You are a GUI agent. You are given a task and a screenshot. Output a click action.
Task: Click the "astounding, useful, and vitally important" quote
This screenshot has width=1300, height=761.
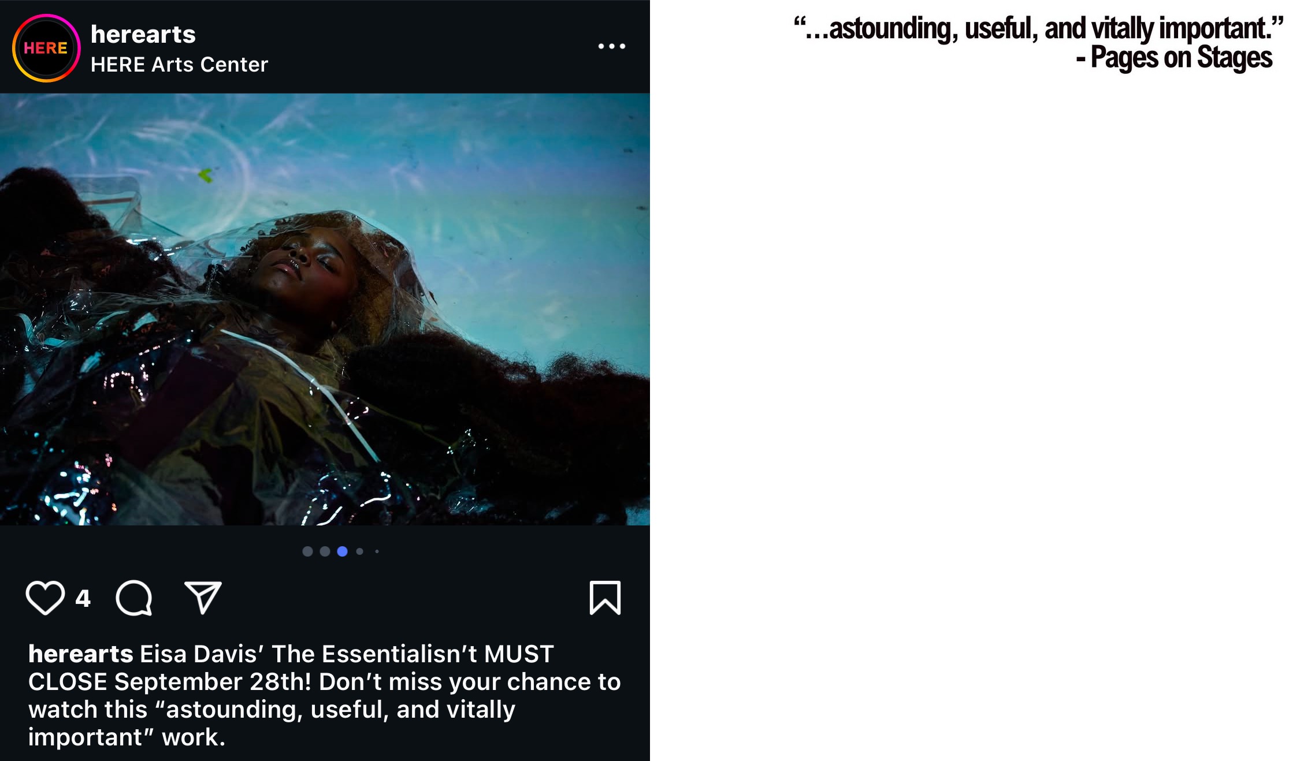click(1038, 28)
